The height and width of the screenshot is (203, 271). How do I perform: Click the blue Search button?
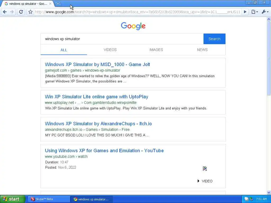214,39
